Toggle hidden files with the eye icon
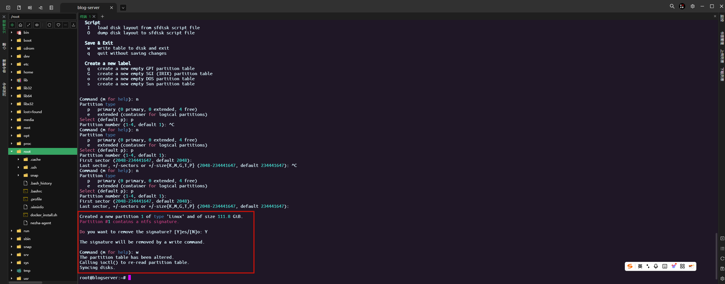725x284 pixels. (37, 25)
